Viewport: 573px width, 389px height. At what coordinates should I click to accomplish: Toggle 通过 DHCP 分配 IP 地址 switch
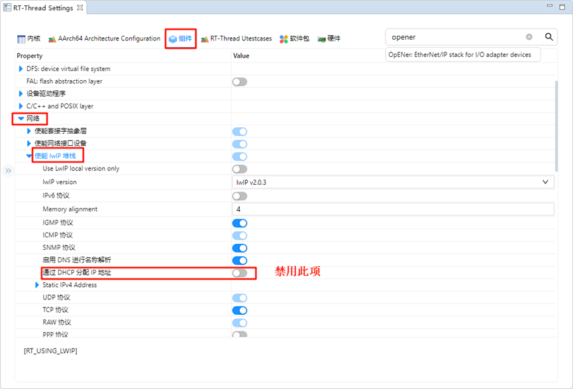[240, 273]
